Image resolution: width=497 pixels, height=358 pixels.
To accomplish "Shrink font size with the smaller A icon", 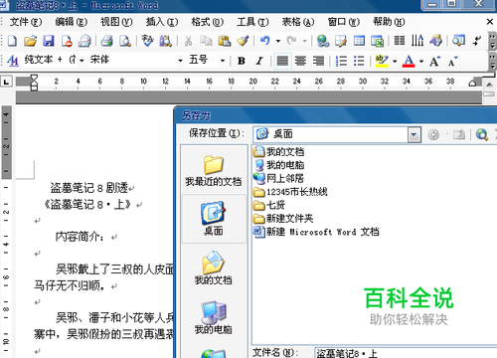I will click(452, 61).
